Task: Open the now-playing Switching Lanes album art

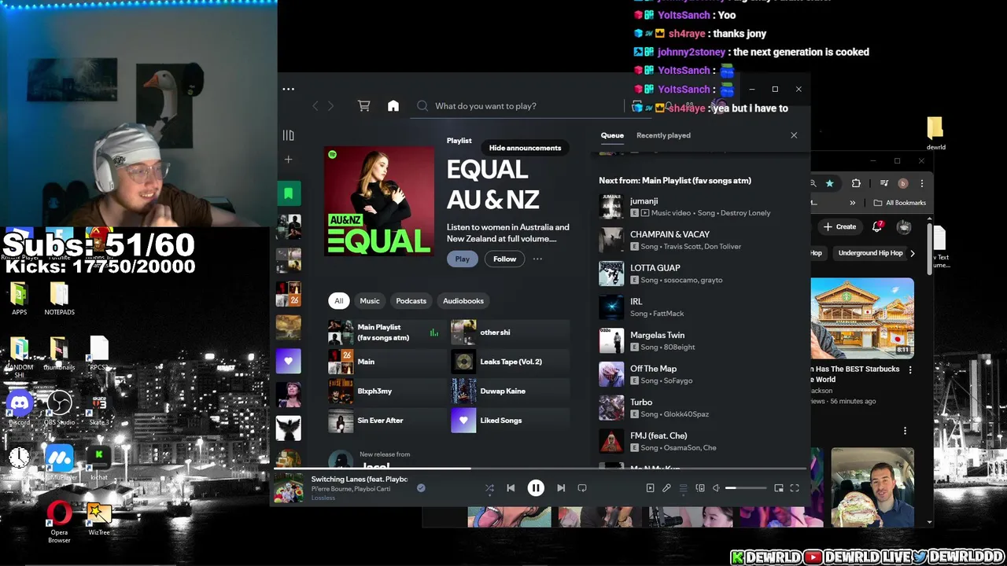Action: pos(288,488)
